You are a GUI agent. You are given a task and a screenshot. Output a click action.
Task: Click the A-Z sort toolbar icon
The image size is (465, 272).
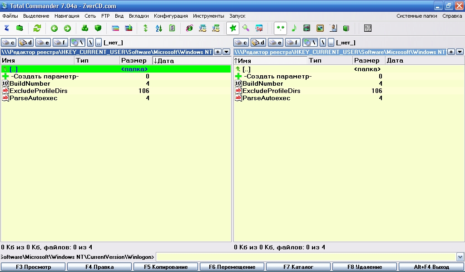tap(158, 28)
